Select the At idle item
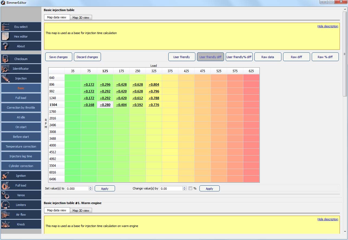This screenshot has width=348, height=240. pyautogui.click(x=21, y=117)
